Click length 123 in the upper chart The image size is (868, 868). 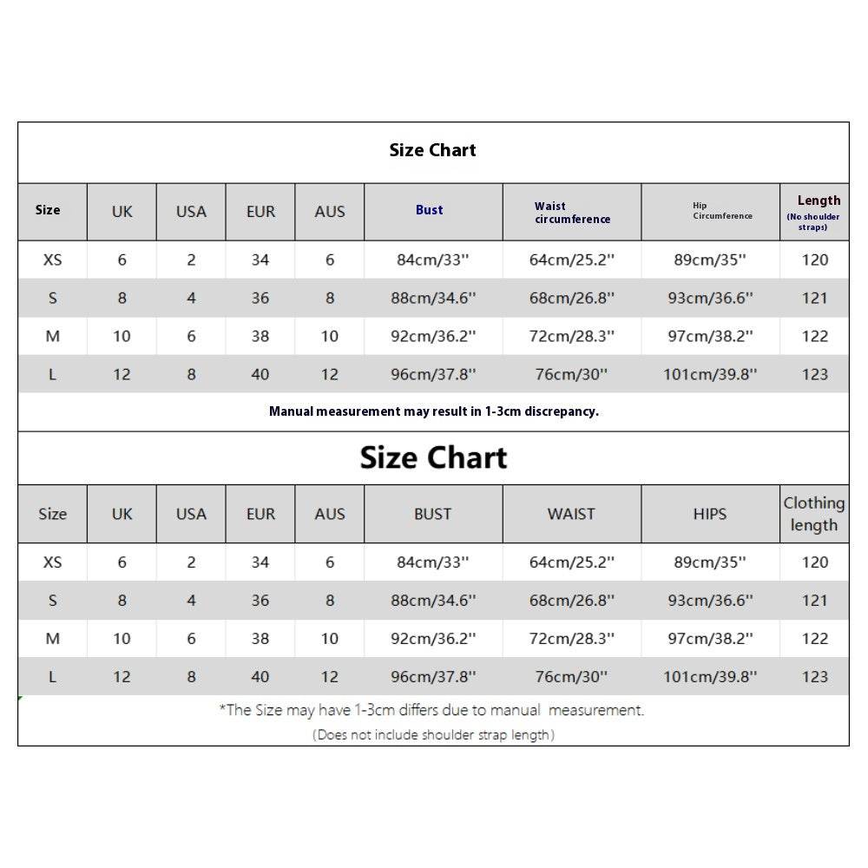point(814,374)
